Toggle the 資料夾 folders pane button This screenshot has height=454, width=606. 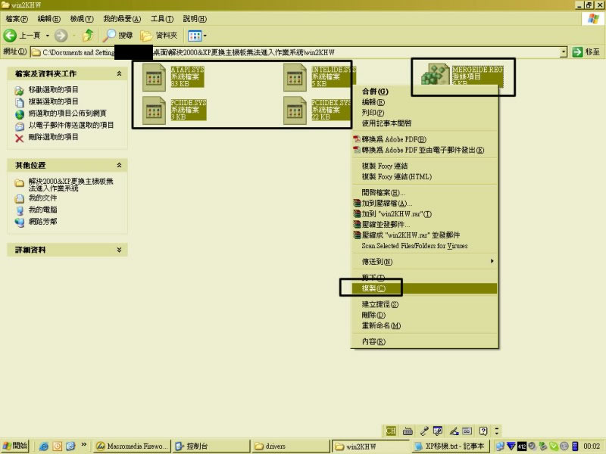pos(159,36)
